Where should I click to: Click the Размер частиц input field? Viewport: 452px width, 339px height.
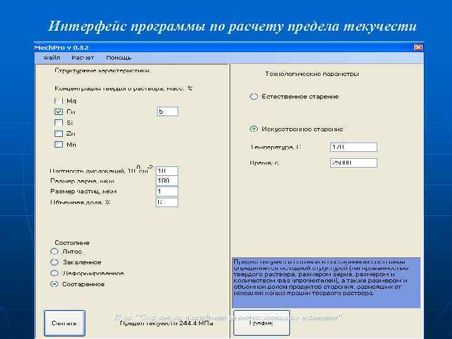pyautogui.click(x=167, y=191)
